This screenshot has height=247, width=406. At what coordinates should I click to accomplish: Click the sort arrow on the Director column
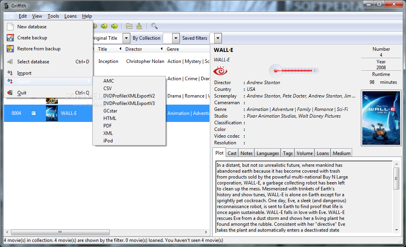coord(162,49)
